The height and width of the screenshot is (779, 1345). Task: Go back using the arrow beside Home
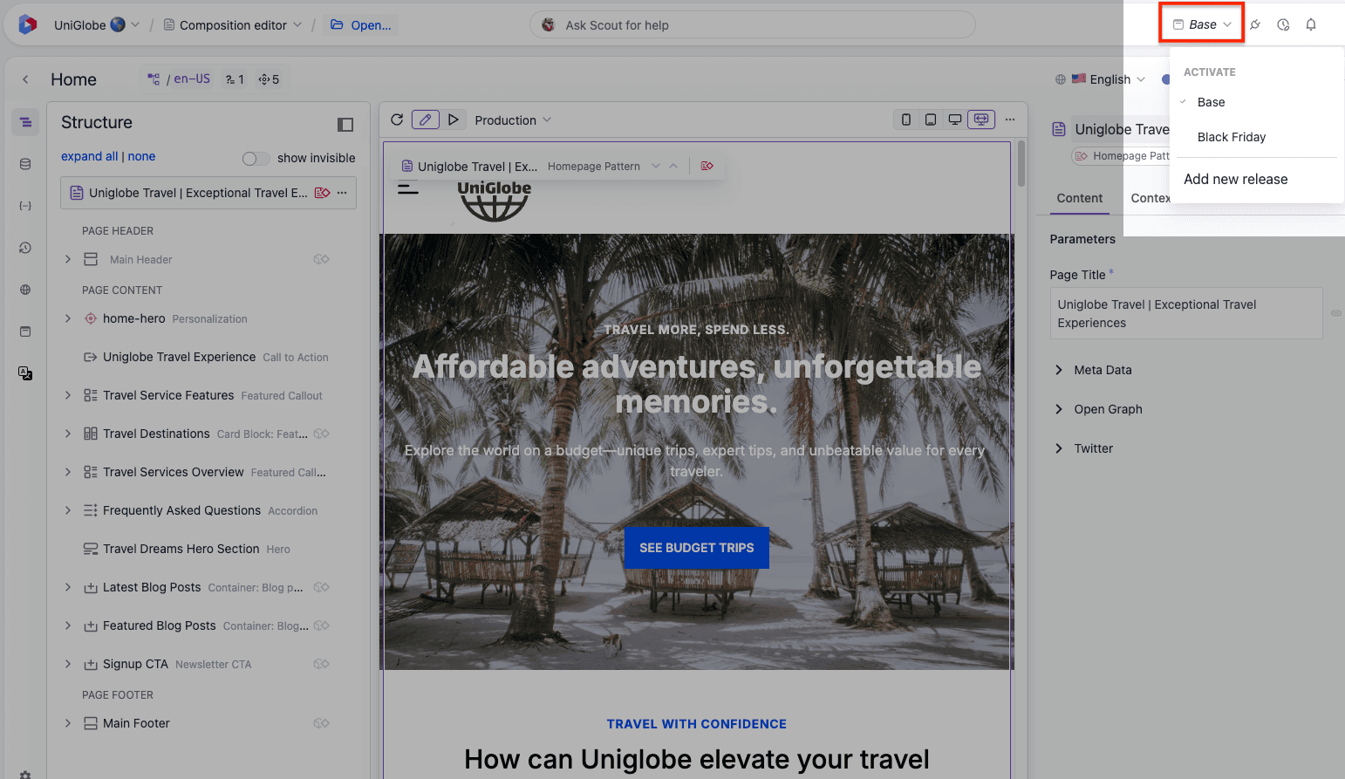(x=25, y=79)
